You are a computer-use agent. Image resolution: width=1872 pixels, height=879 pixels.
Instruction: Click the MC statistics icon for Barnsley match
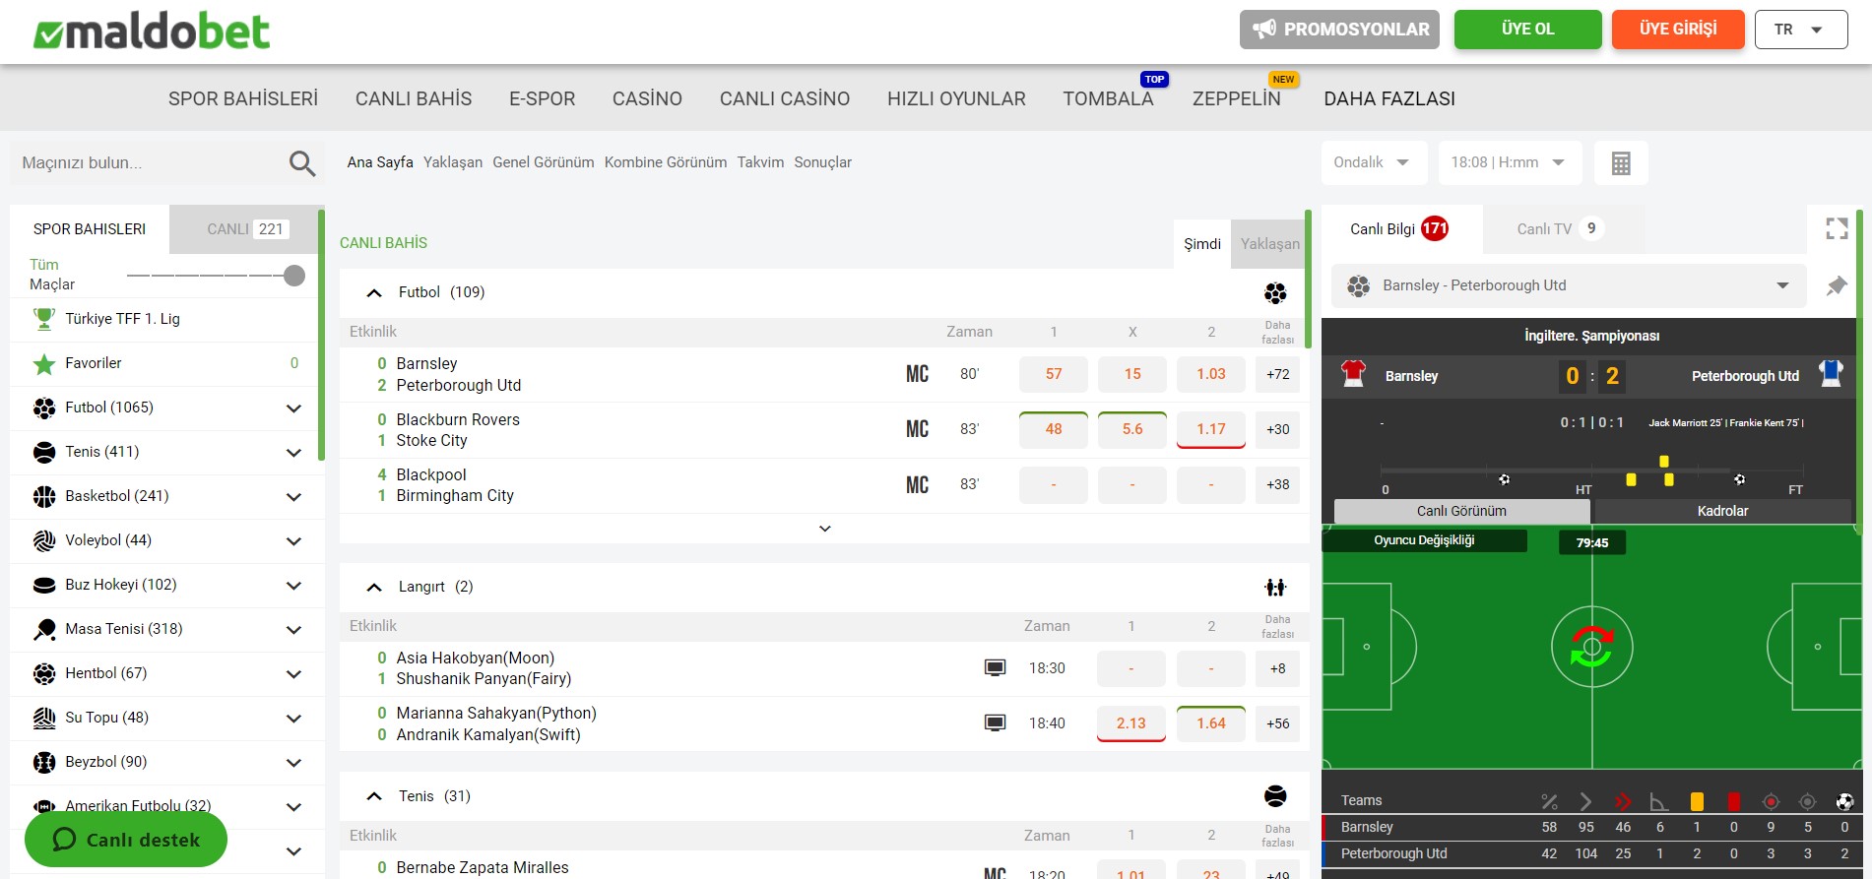coord(917,374)
